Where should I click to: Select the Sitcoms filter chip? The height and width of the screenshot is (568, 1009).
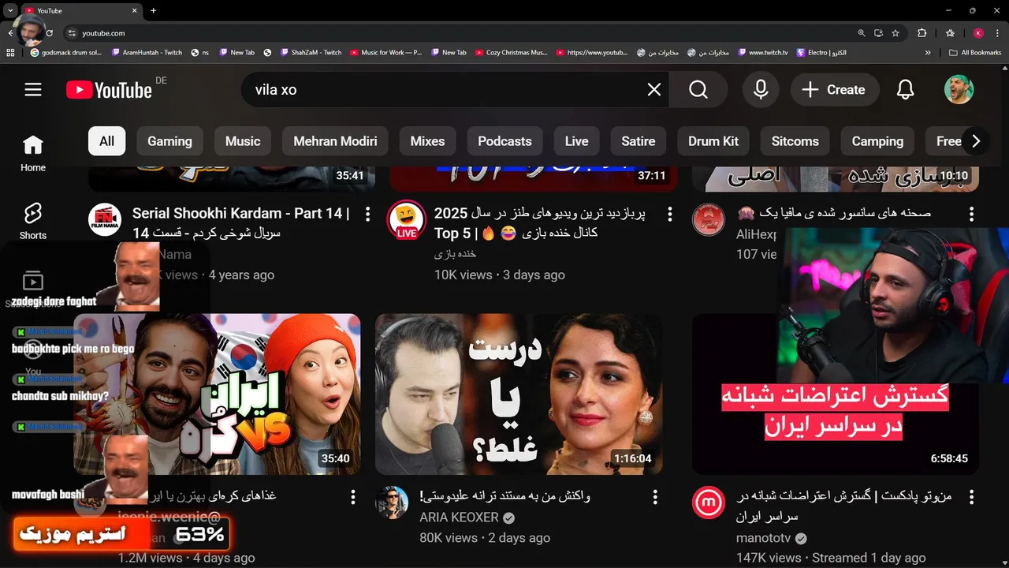tap(795, 141)
